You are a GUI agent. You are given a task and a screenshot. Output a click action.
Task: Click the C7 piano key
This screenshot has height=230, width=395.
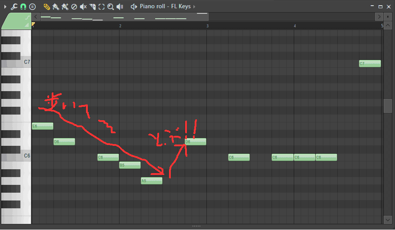[16, 64]
